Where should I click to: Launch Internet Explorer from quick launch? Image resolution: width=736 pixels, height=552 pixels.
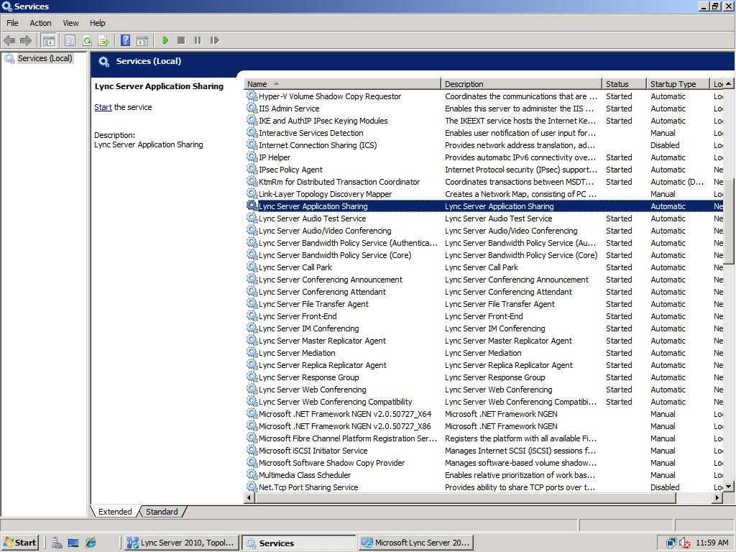coord(90,543)
